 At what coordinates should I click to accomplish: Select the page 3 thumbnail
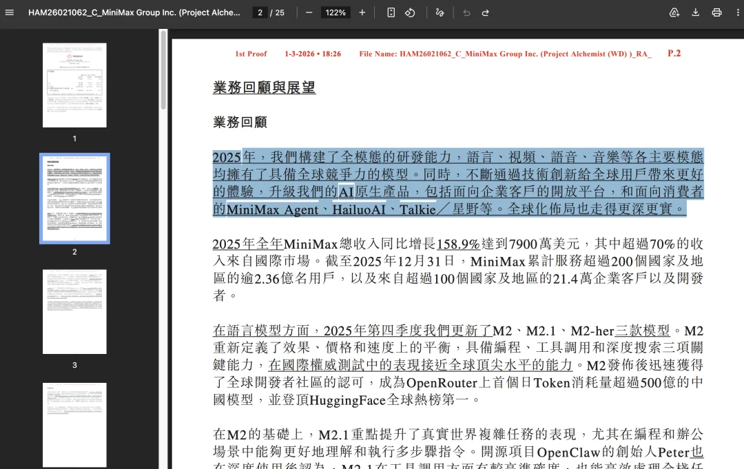[x=74, y=311]
